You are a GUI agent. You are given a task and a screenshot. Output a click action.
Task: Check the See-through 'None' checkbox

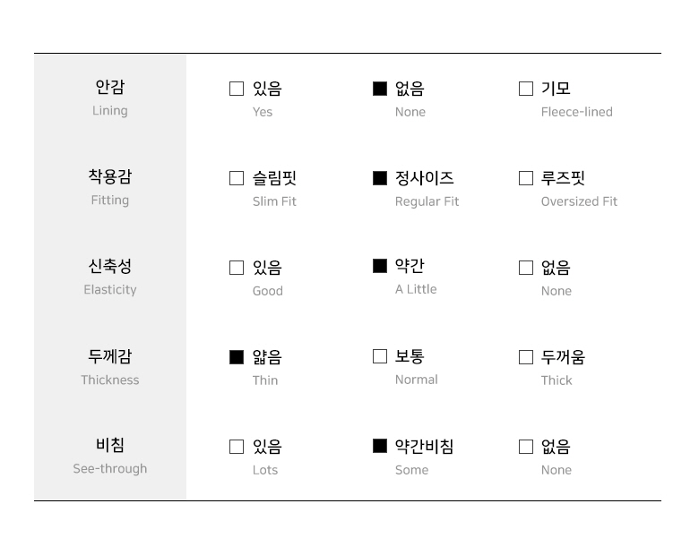click(526, 447)
